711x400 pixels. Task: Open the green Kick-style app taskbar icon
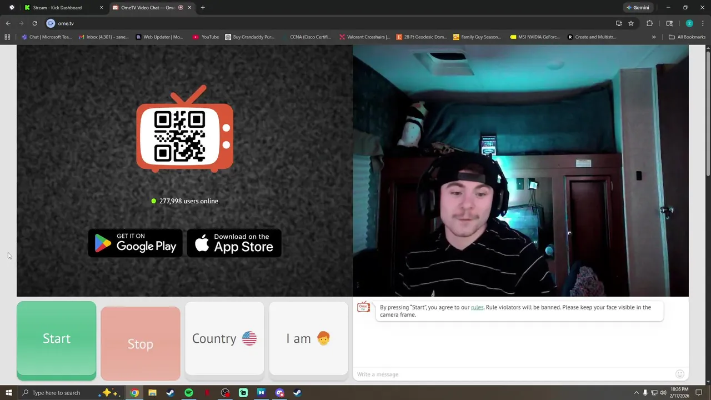(243, 393)
